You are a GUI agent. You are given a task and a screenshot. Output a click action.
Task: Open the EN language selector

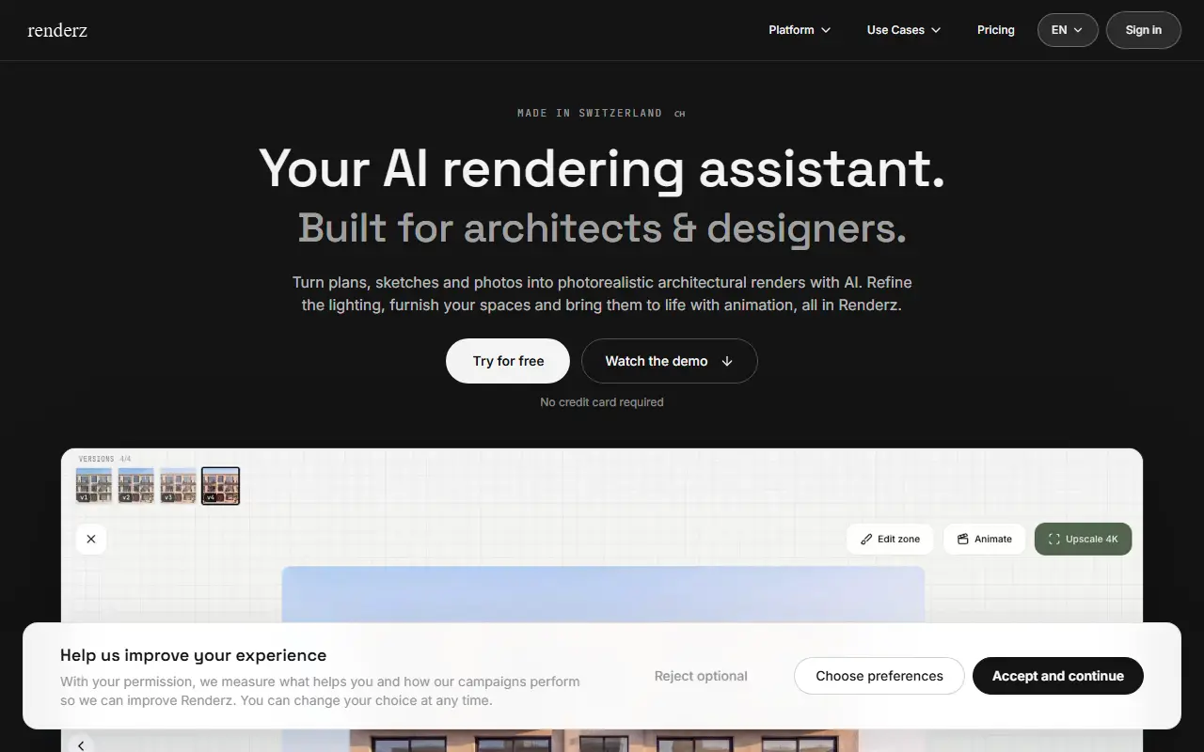(x=1068, y=30)
